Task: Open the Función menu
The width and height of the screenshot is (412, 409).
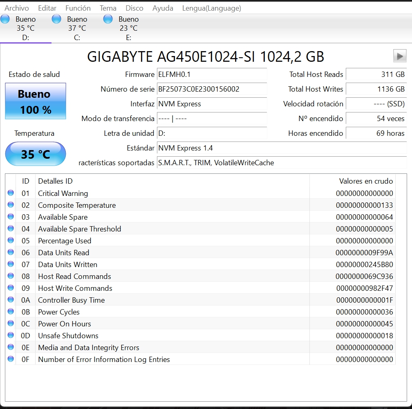Action: (78, 8)
